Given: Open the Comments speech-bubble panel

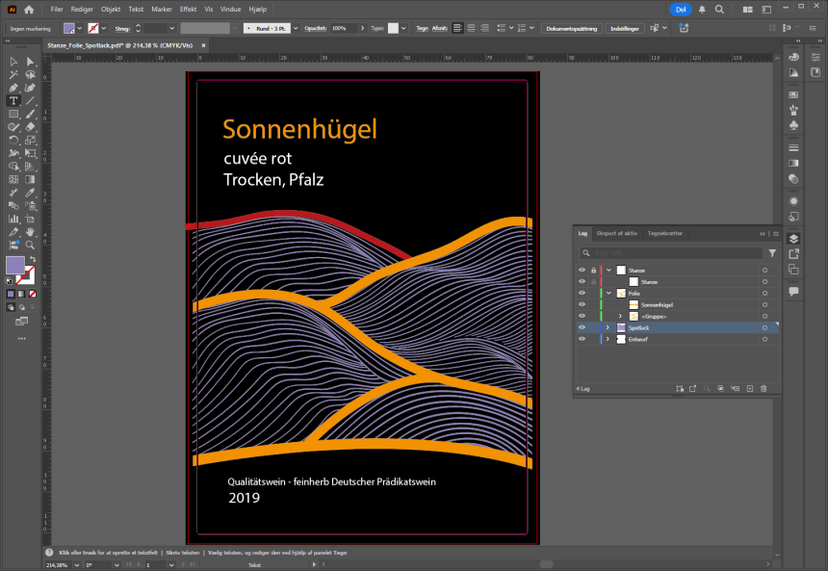Looking at the screenshot, I should 793,292.
